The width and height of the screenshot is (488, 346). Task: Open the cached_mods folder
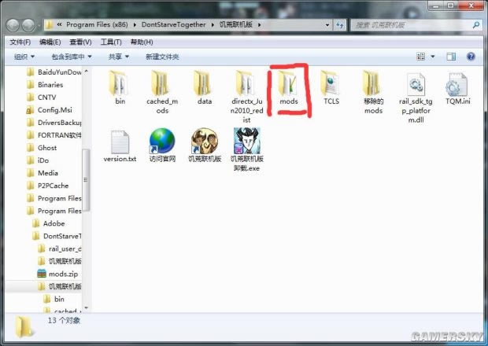click(x=161, y=87)
